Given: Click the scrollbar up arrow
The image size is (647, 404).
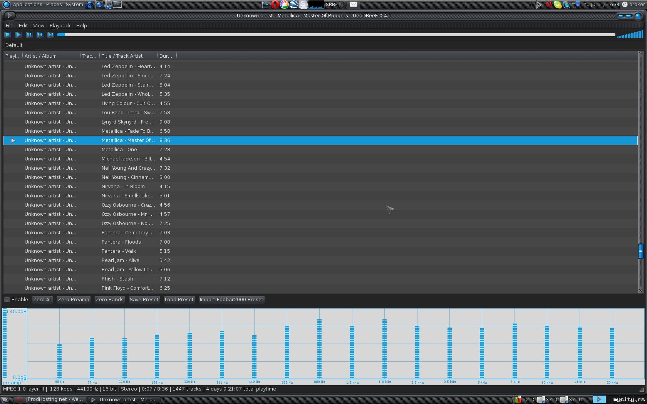Looking at the screenshot, I should (640, 53).
